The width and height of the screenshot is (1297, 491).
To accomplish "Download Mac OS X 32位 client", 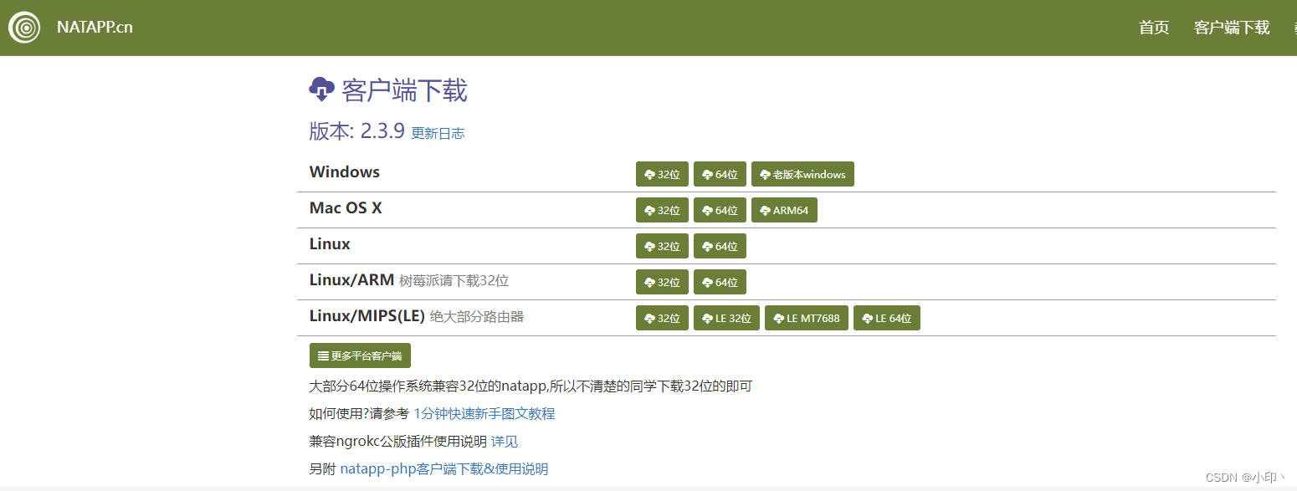I will coord(662,210).
